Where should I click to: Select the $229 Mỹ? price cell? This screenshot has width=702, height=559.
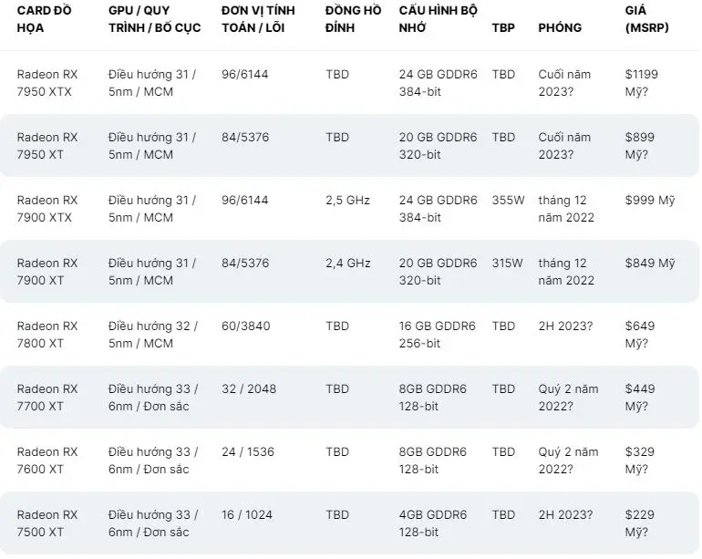click(x=639, y=523)
